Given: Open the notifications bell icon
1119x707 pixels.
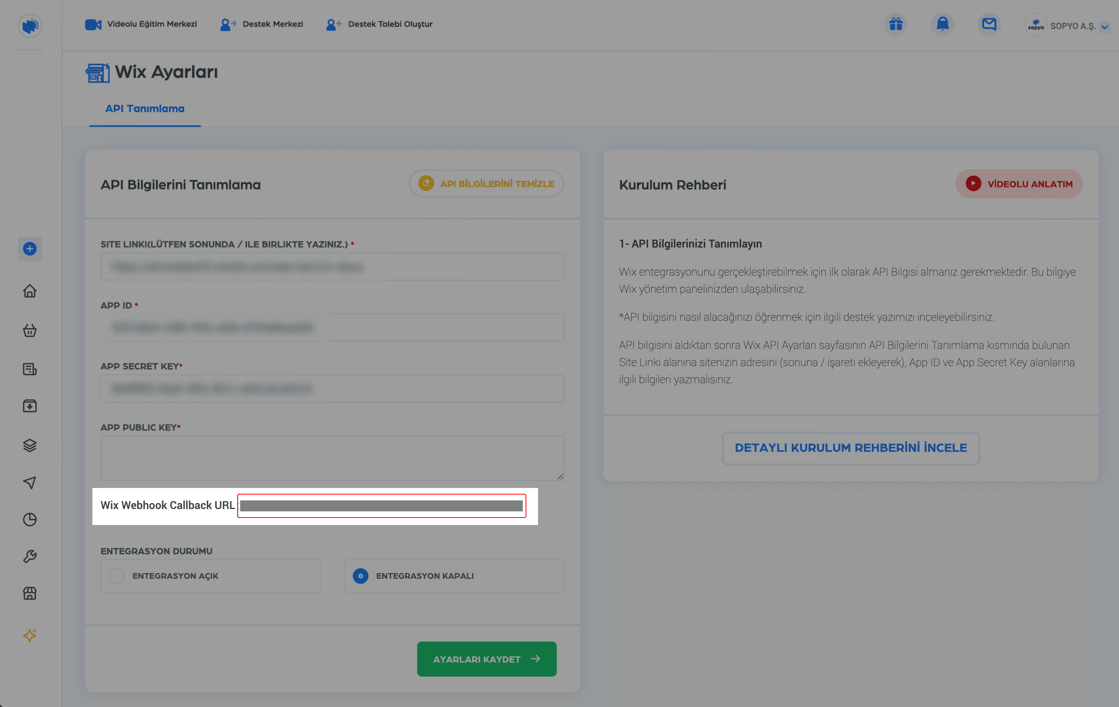Looking at the screenshot, I should coord(942,24).
